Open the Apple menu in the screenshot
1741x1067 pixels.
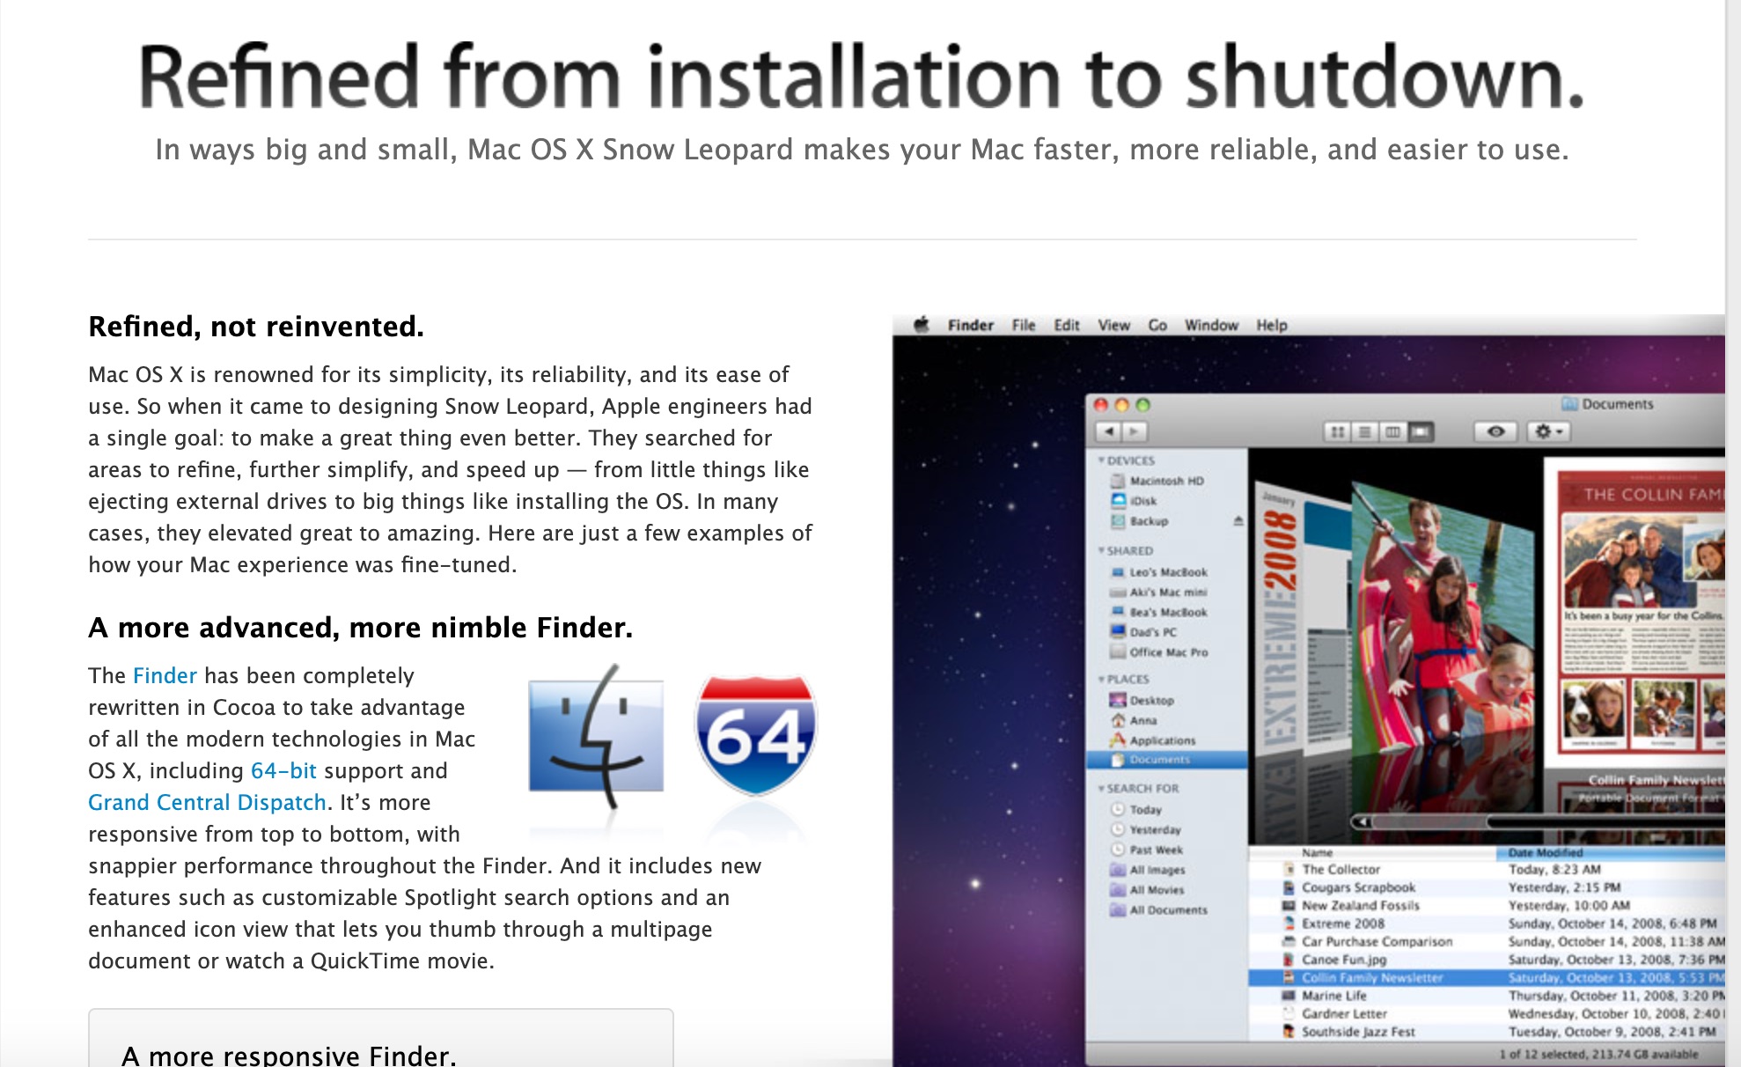[x=922, y=324]
